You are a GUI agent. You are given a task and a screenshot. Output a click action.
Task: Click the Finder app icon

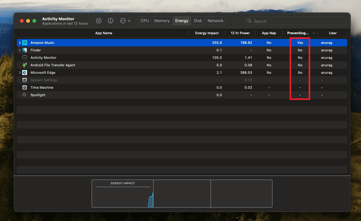pos(25,50)
